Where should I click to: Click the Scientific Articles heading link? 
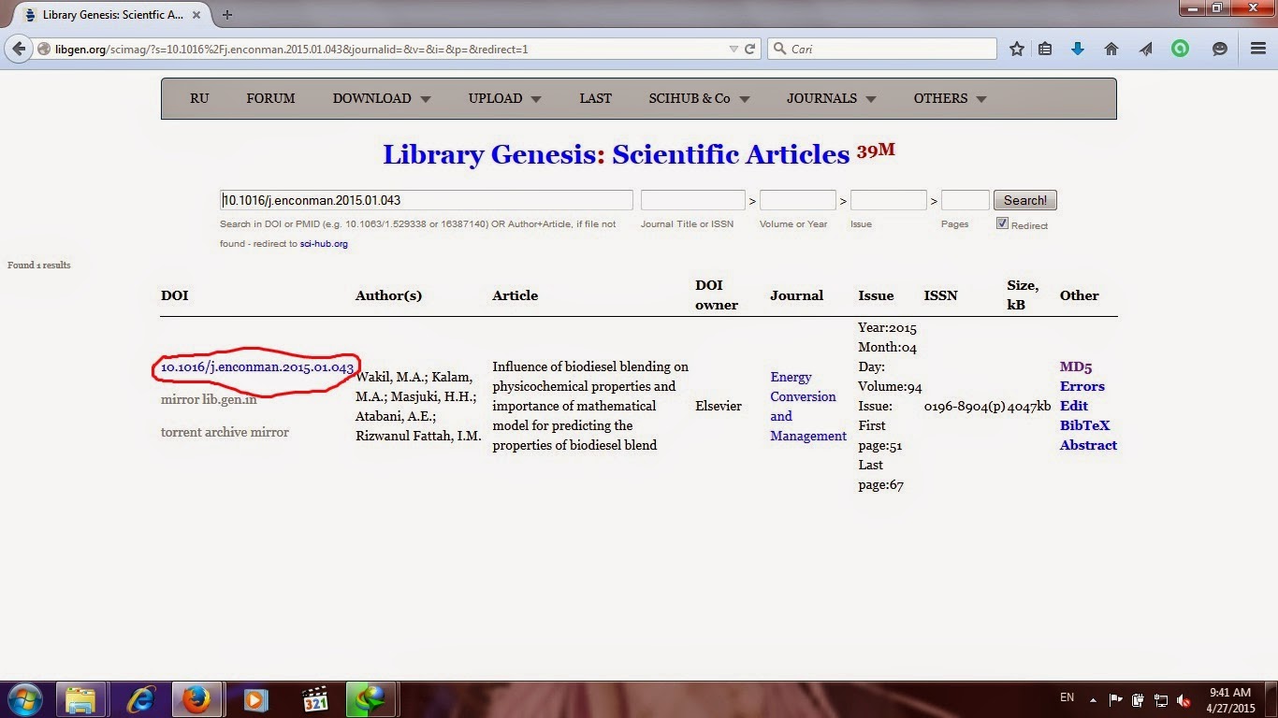[x=731, y=154]
